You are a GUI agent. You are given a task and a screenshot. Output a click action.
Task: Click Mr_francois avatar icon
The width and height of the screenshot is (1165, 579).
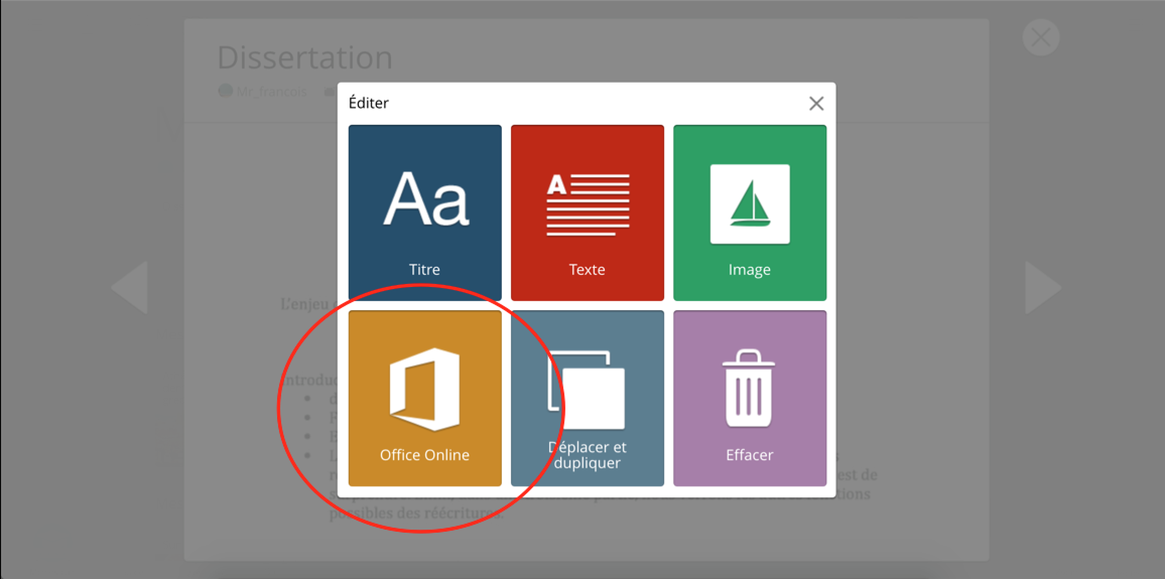tap(225, 91)
